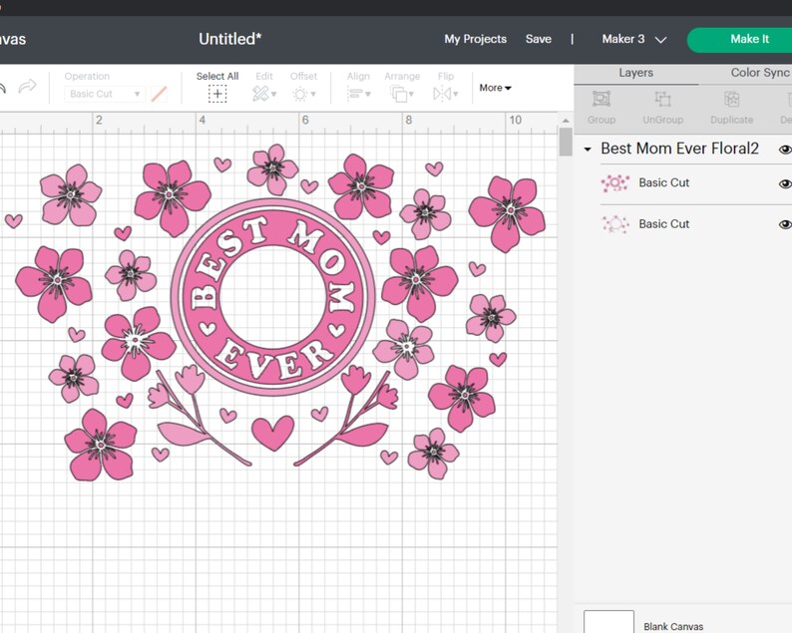
Task: Click the UnGroup icon
Action: pos(662,99)
